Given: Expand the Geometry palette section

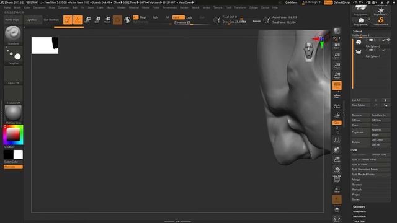Looking at the screenshot, I should 359,207.
